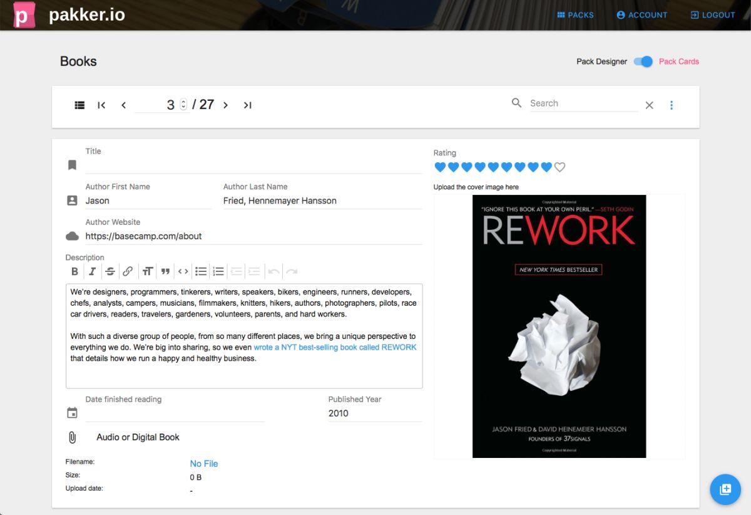
Task: Toggle the Pack Designer switch
Action: pyautogui.click(x=643, y=61)
